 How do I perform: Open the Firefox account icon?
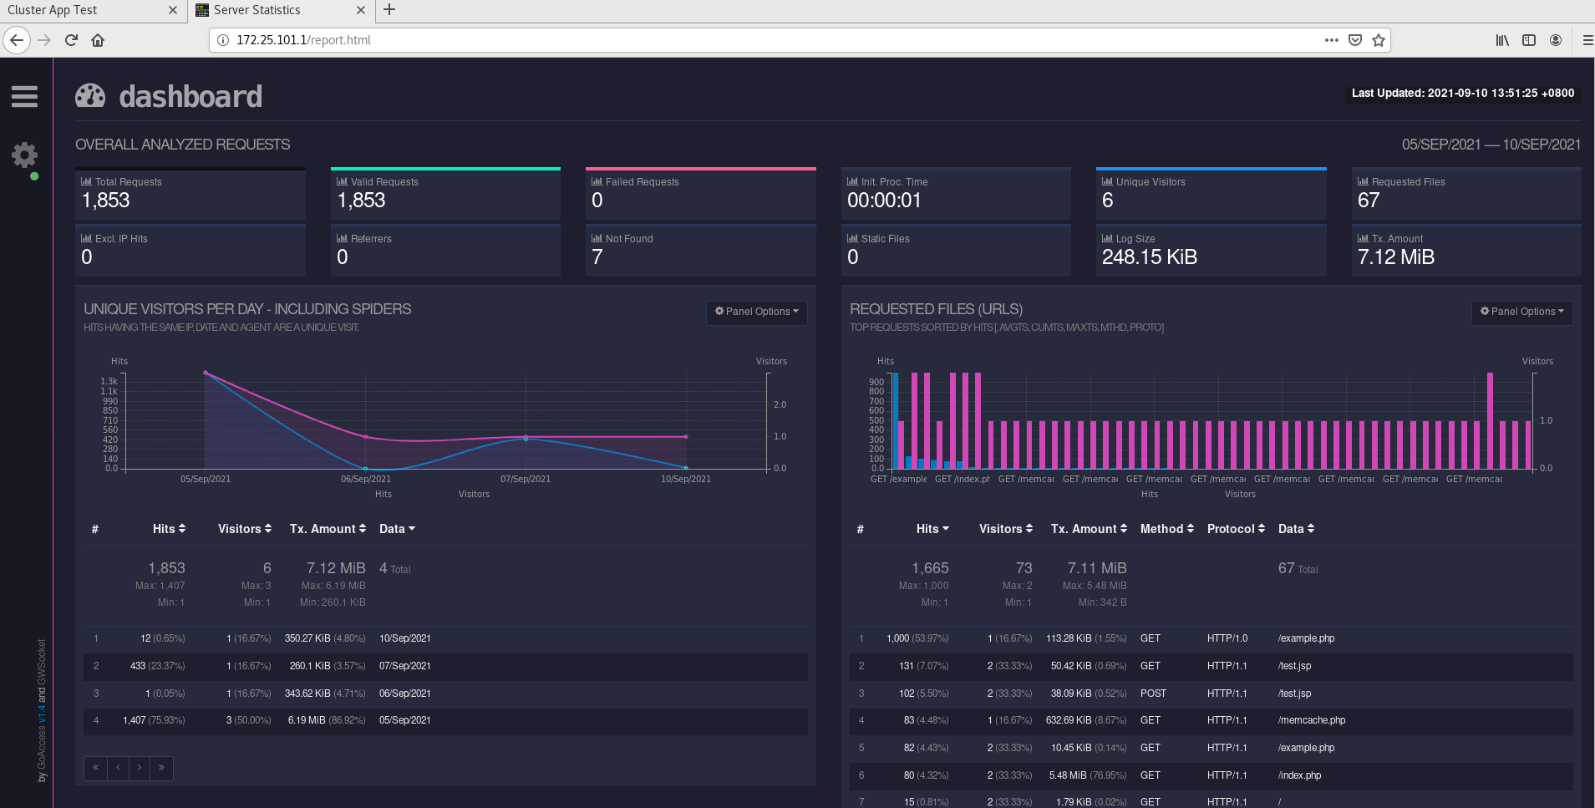coord(1556,40)
